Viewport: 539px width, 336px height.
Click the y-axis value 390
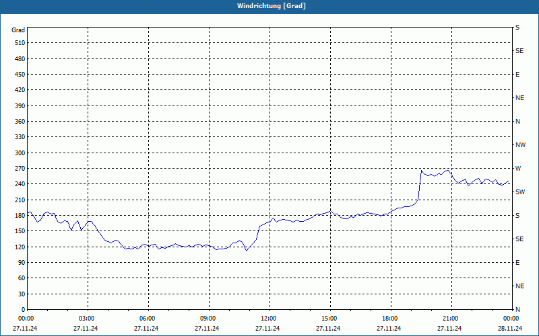pos(20,106)
